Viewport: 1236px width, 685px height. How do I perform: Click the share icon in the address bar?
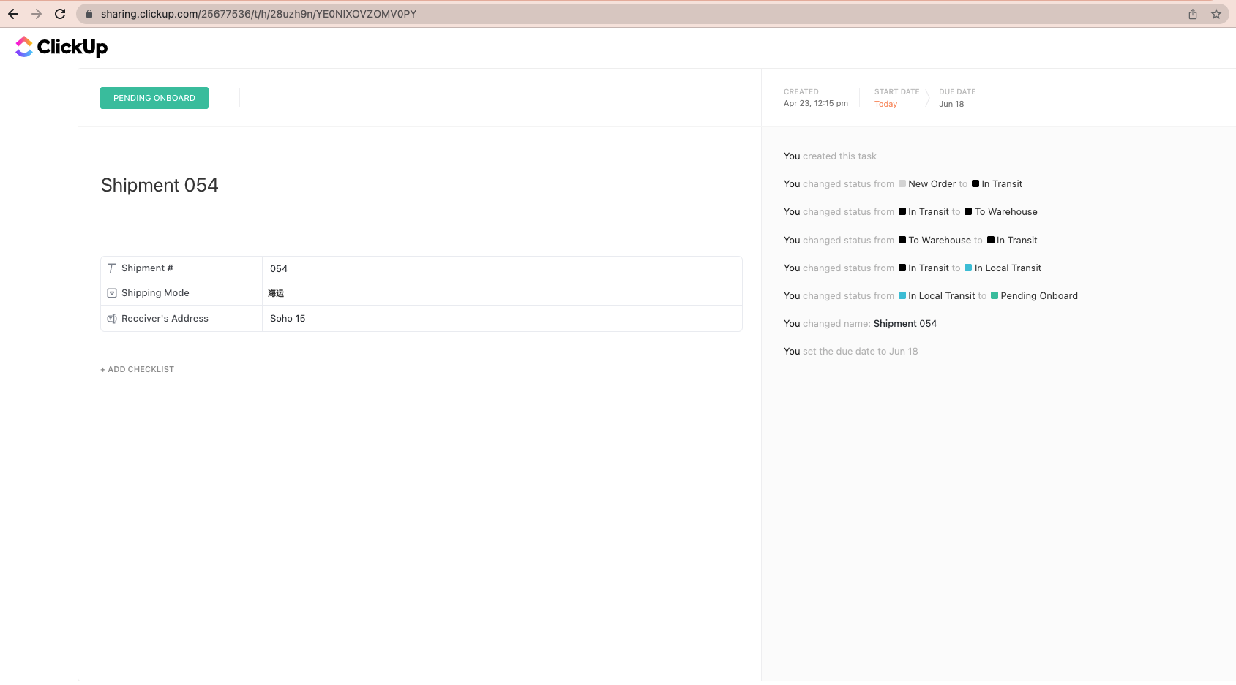tap(1193, 14)
